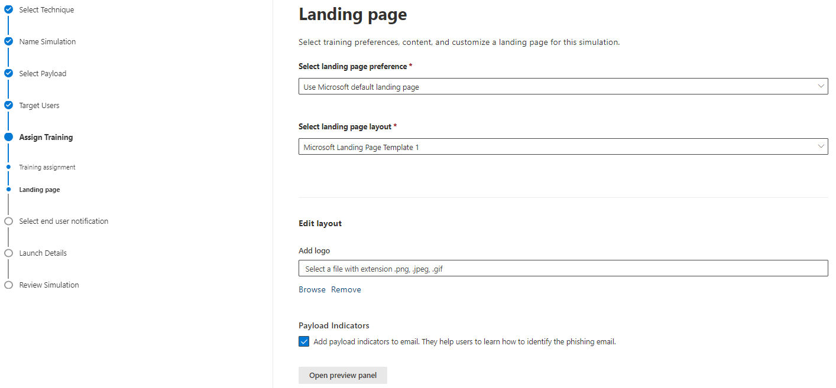Click the Select end user notification circle
This screenshot has height=388, width=836.
tap(8, 221)
